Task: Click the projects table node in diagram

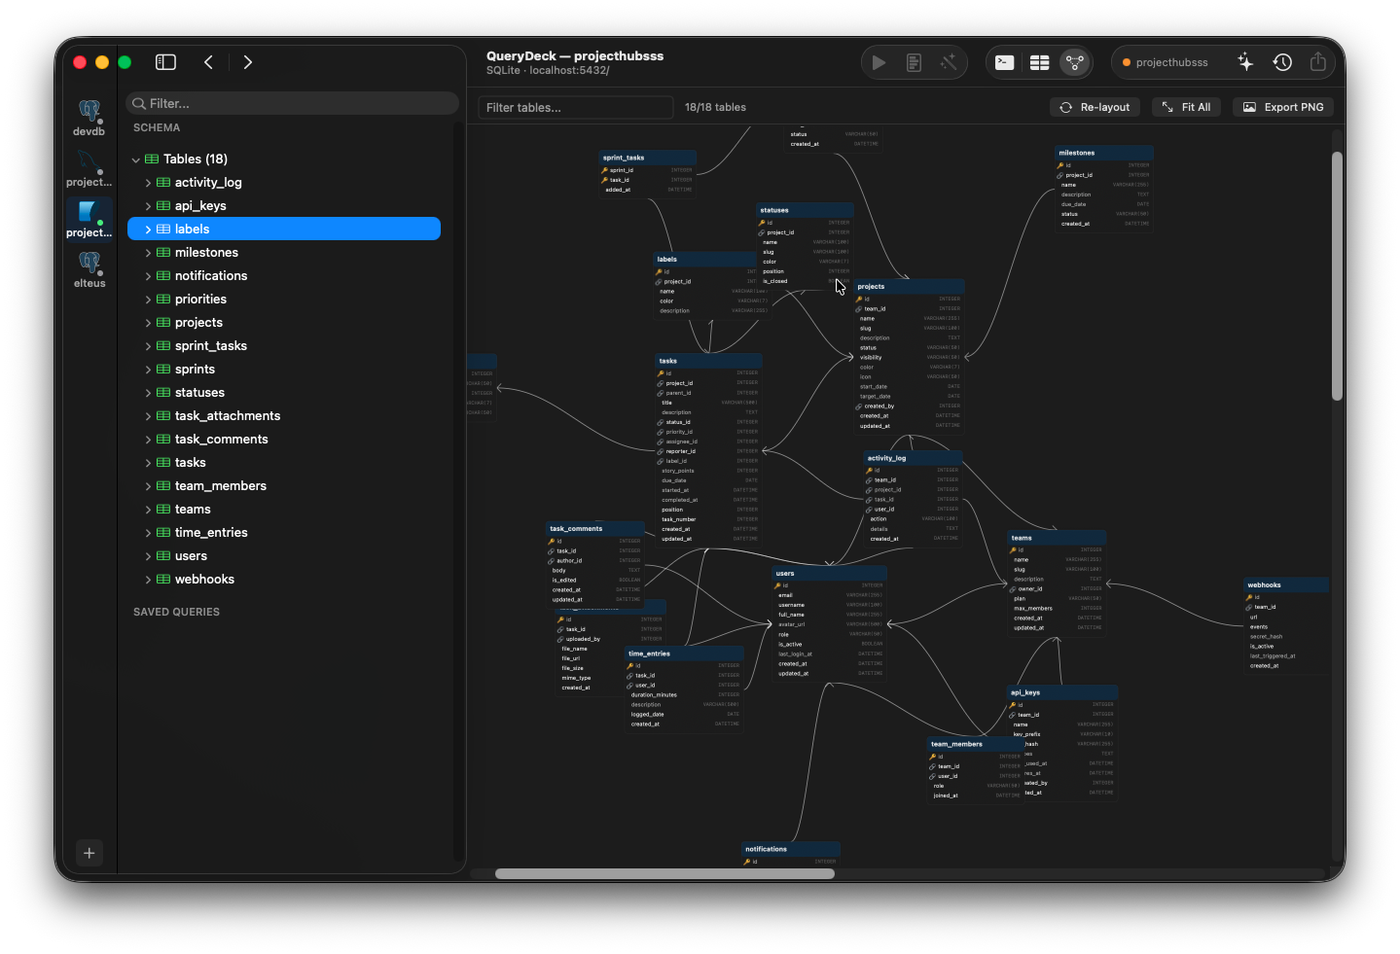Action: click(909, 356)
